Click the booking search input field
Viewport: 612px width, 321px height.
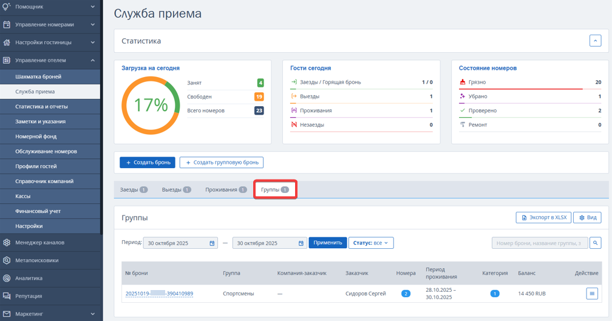click(539, 243)
